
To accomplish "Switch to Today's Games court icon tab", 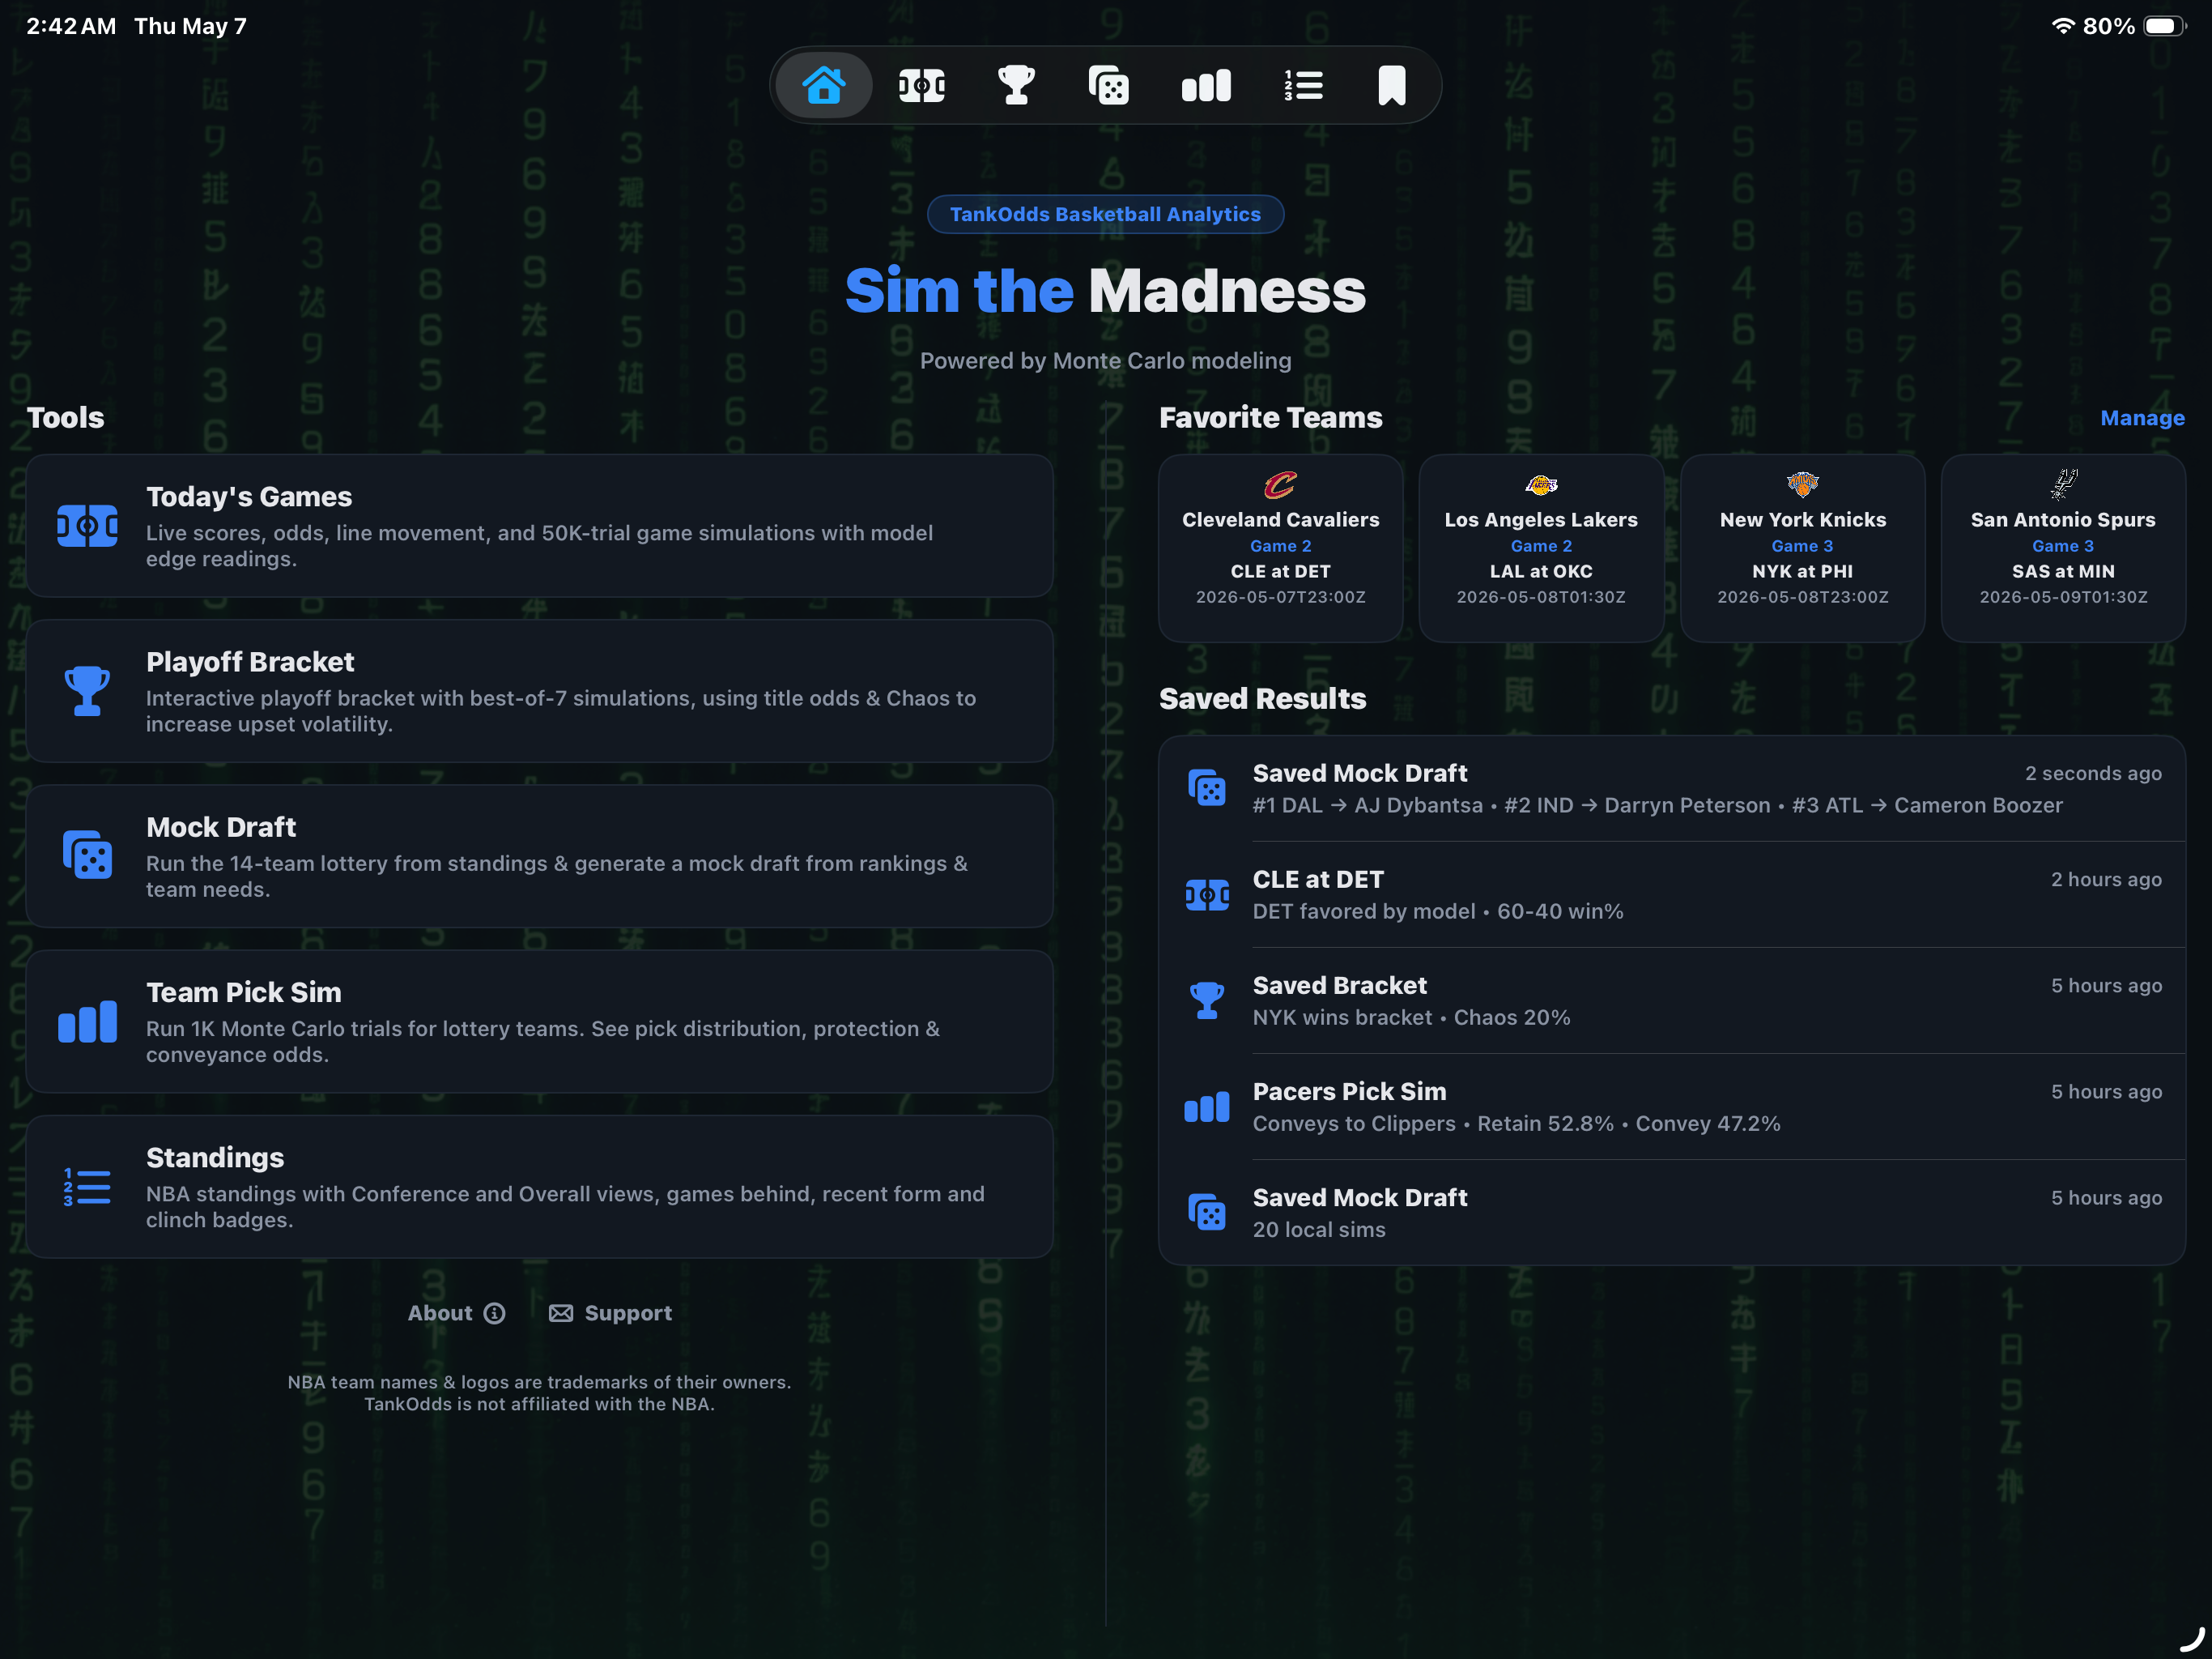I will coord(921,85).
